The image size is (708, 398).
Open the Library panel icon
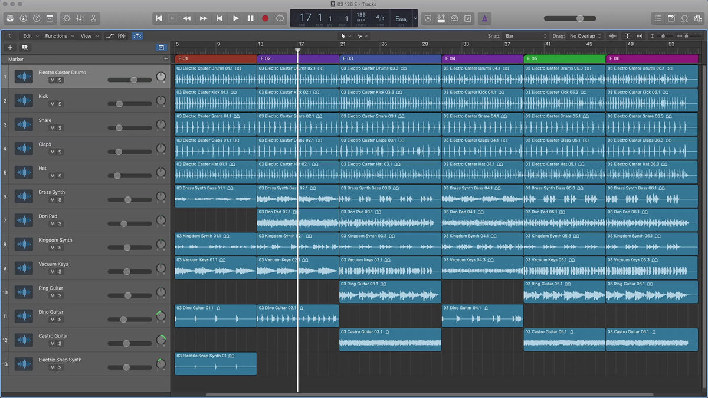tap(11, 18)
